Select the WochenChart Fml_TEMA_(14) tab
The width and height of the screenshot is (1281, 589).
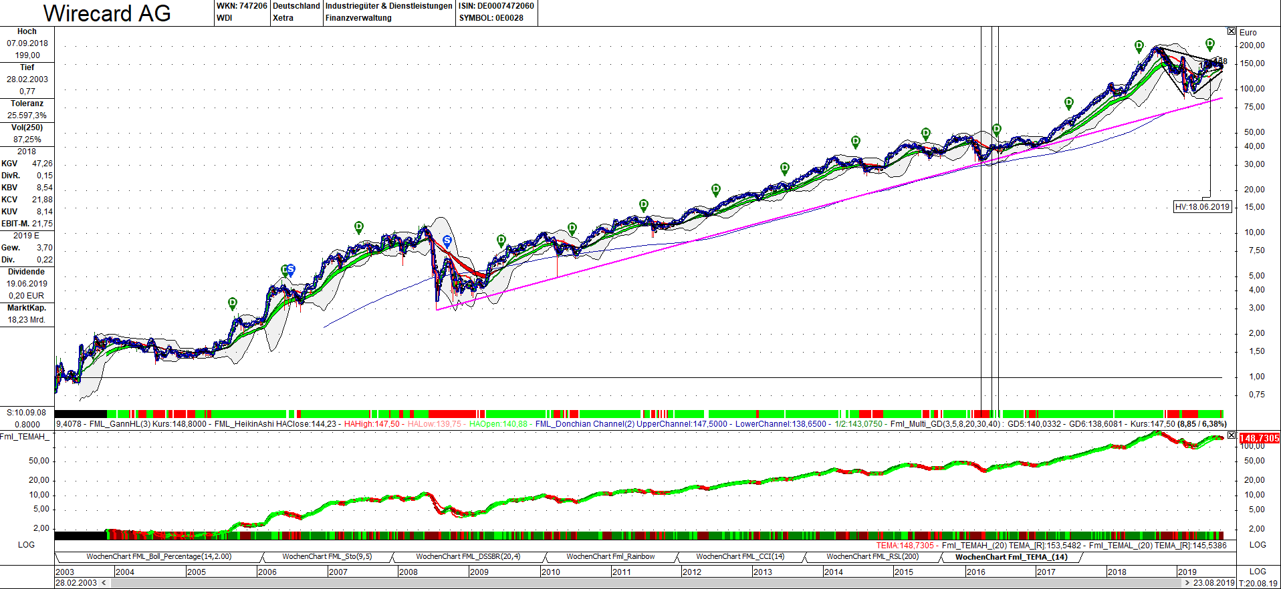click(1011, 557)
